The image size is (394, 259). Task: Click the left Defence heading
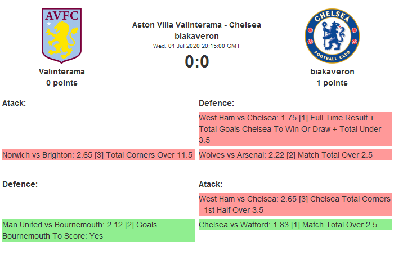tap(20, 184)
